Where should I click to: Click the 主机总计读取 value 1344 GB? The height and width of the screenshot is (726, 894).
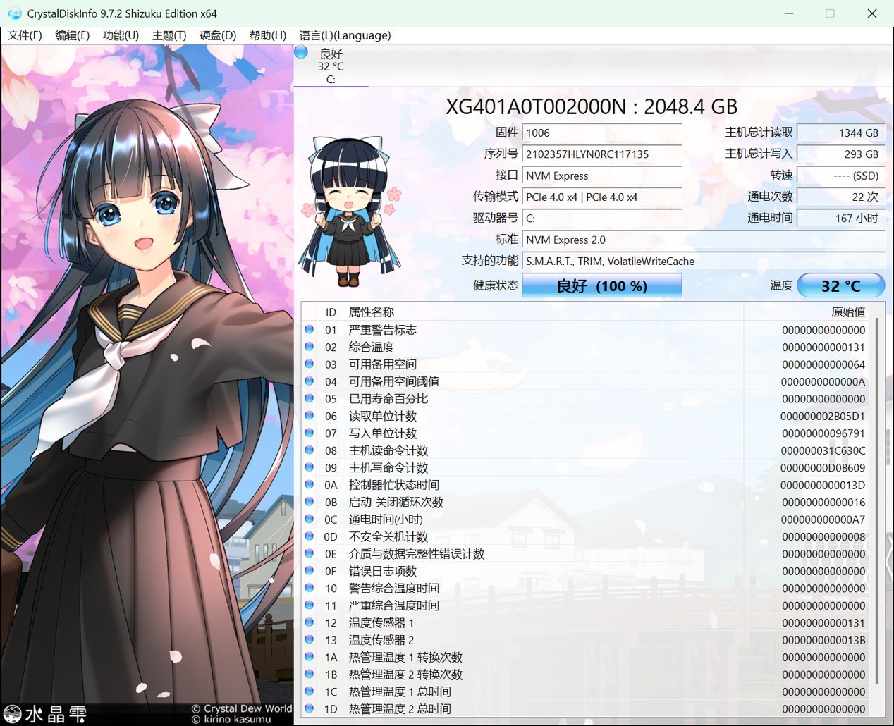point(840,133)
